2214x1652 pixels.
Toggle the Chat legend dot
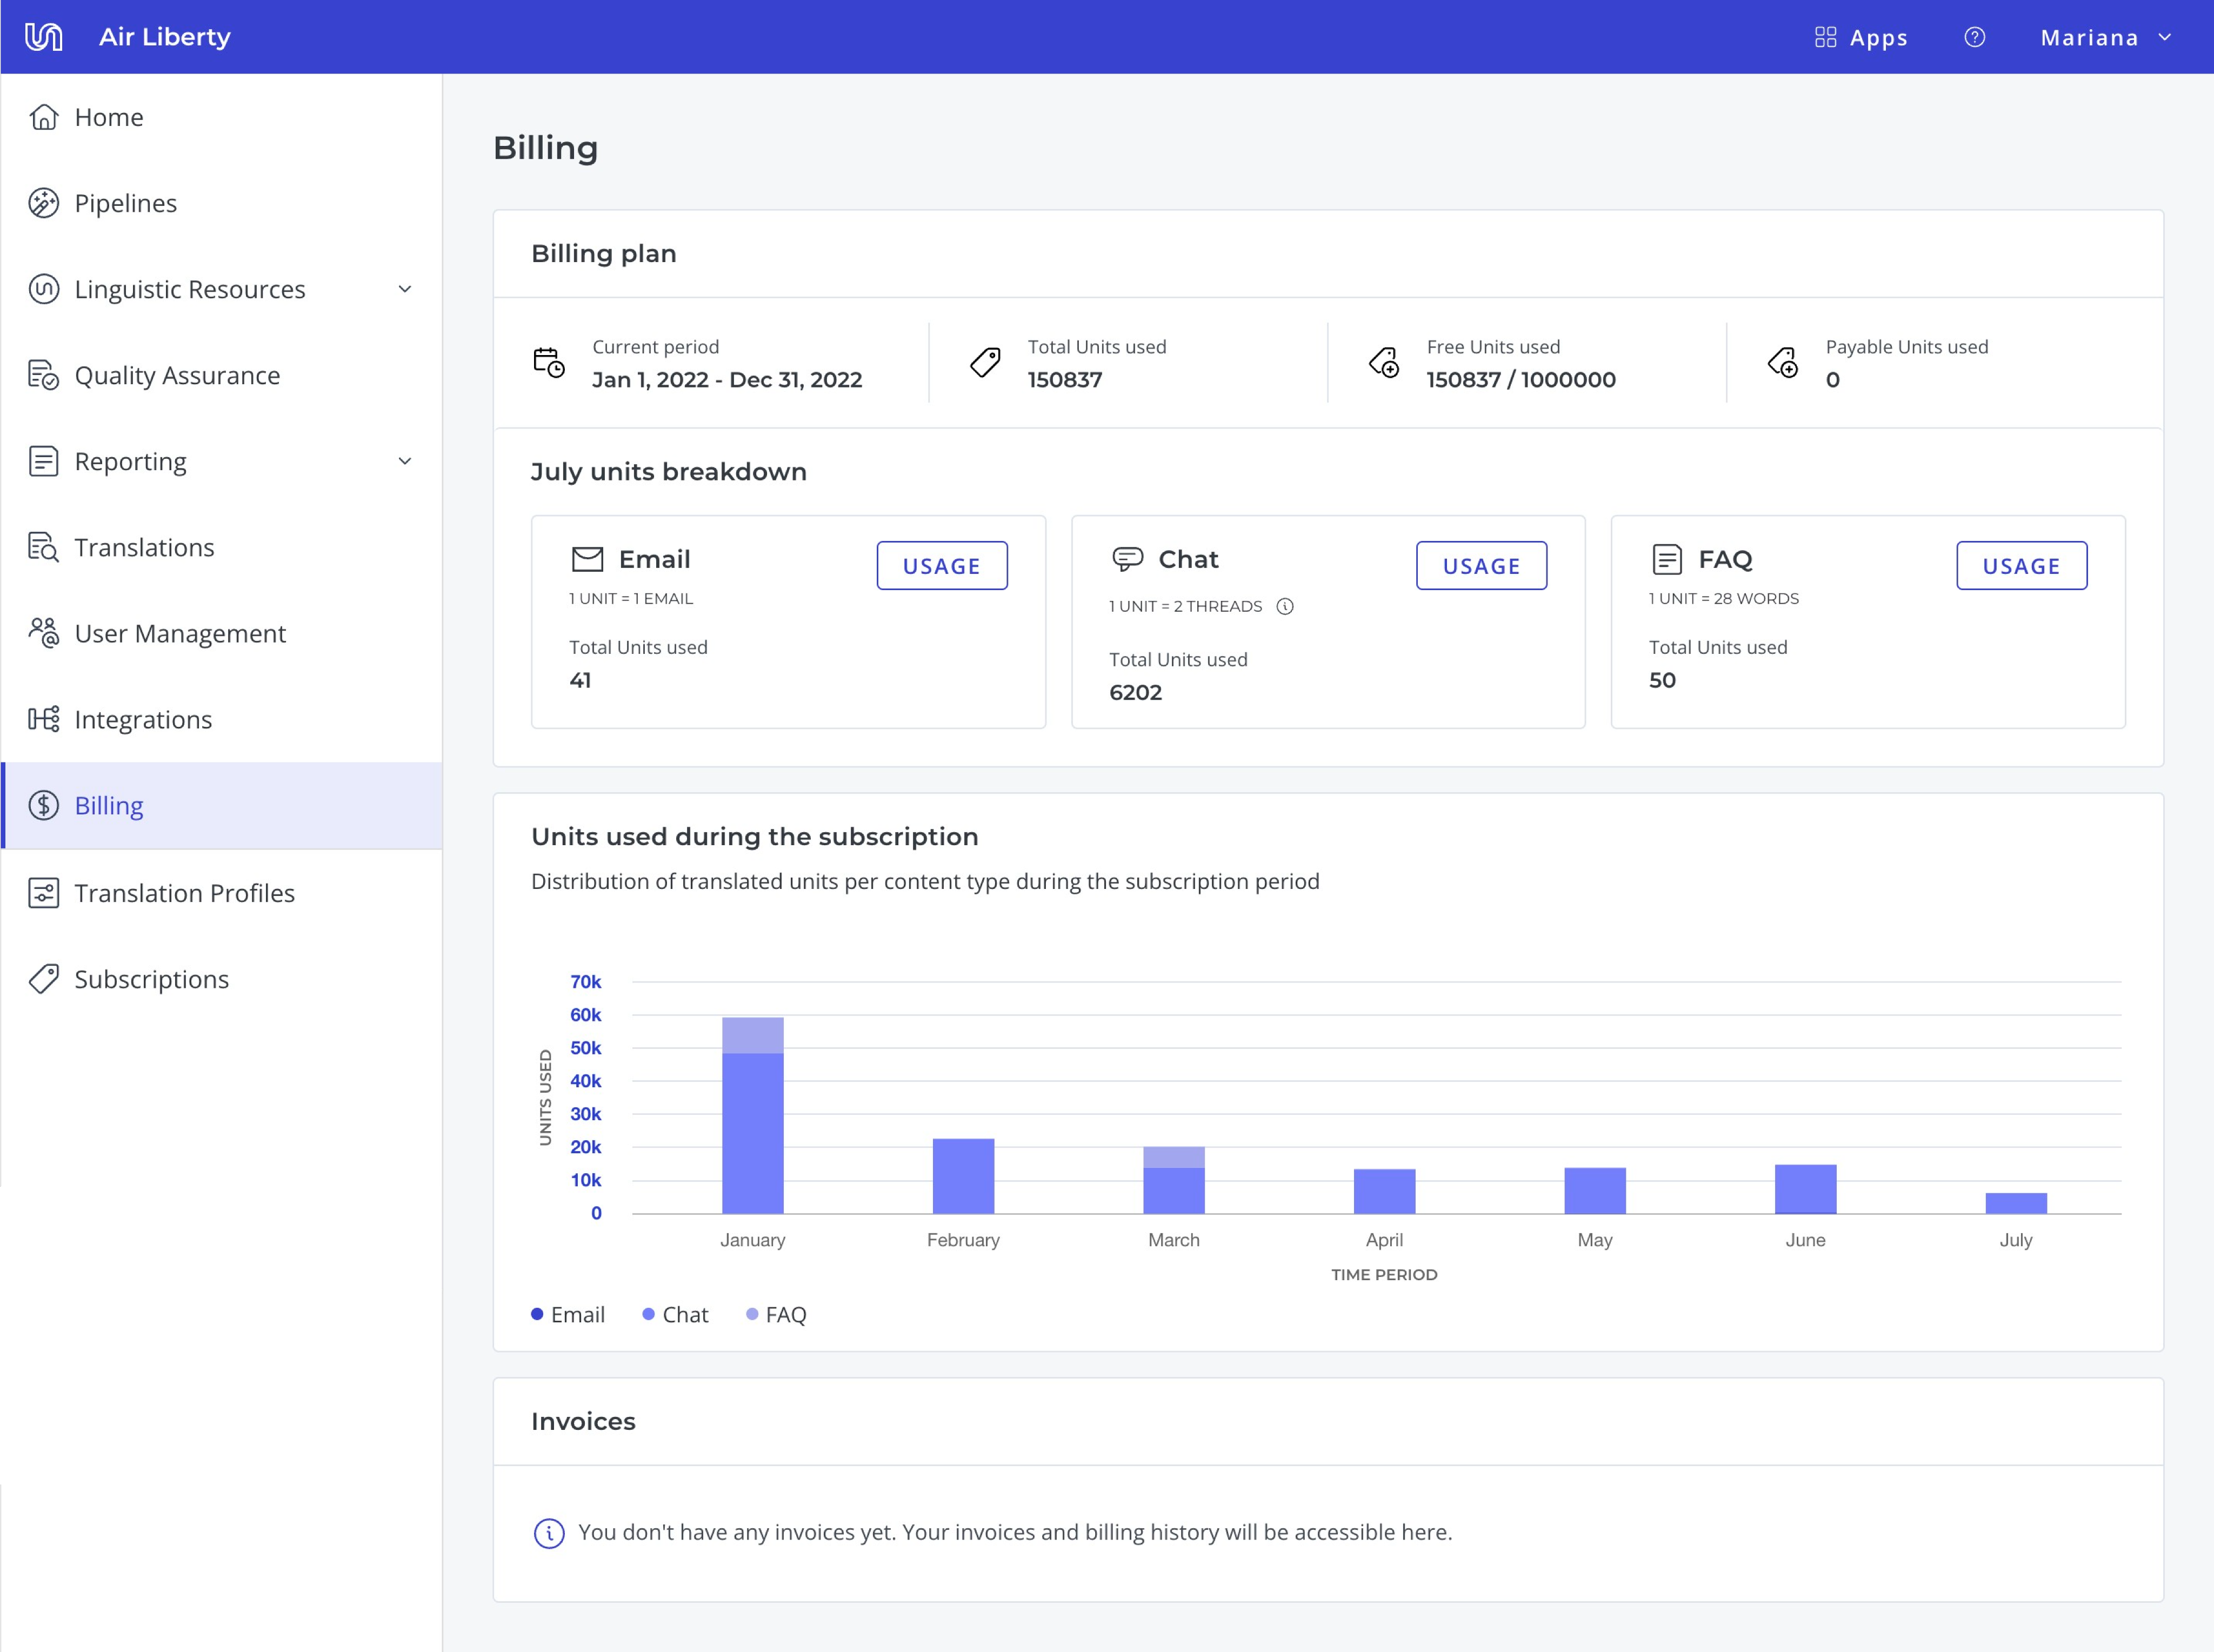(x=648, y=1314)
